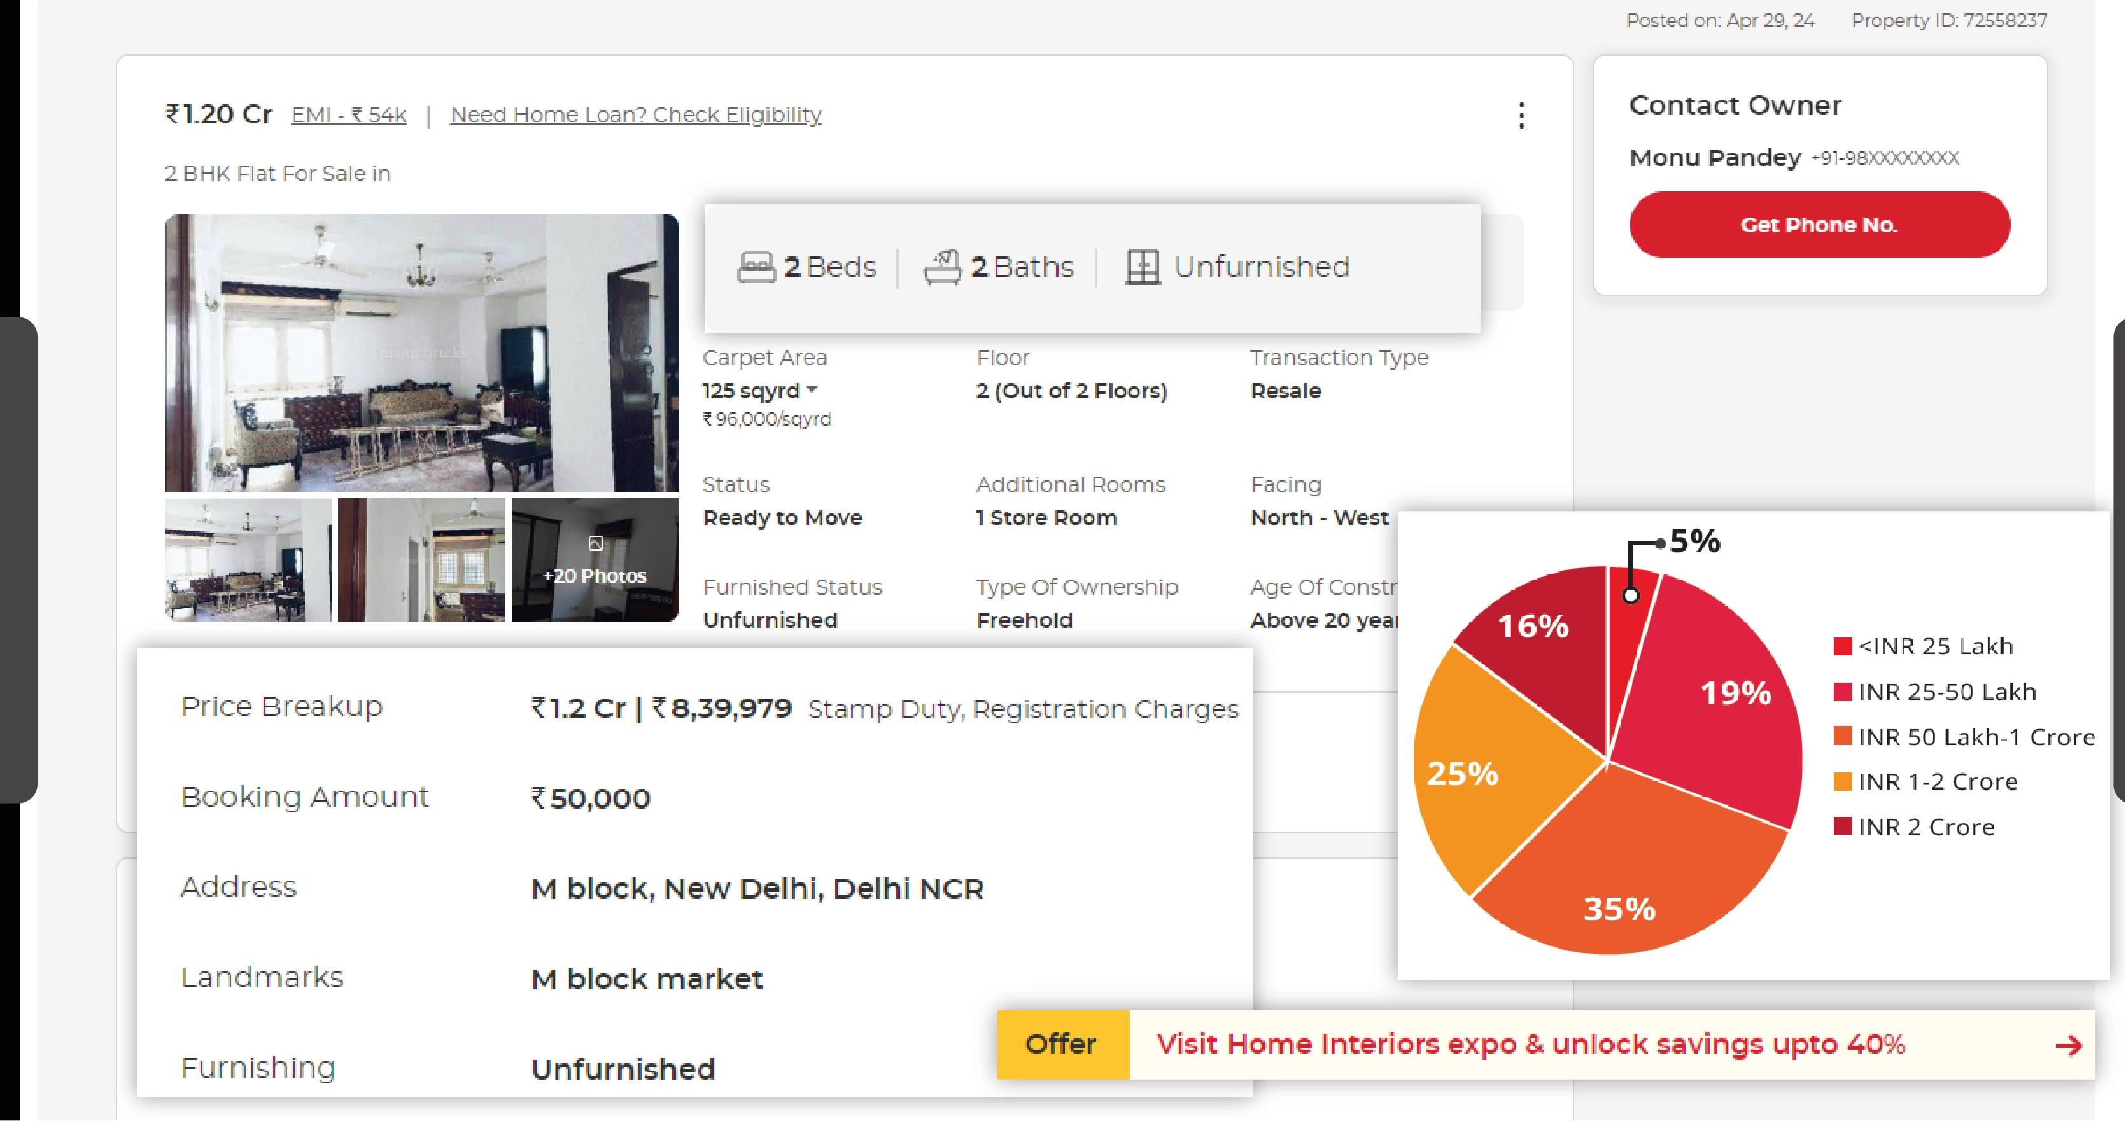The height and width of the screenshot is (1121, 2126).
Task: Click the arrow on the Home Interiors offer banner
Action: click(2068, 1045)
